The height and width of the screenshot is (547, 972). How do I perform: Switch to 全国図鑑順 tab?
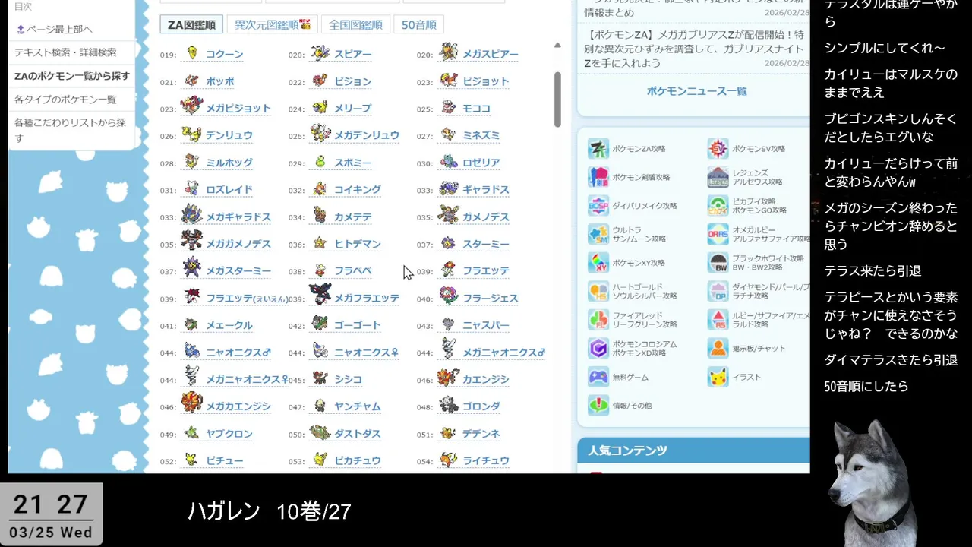(355, 24)
